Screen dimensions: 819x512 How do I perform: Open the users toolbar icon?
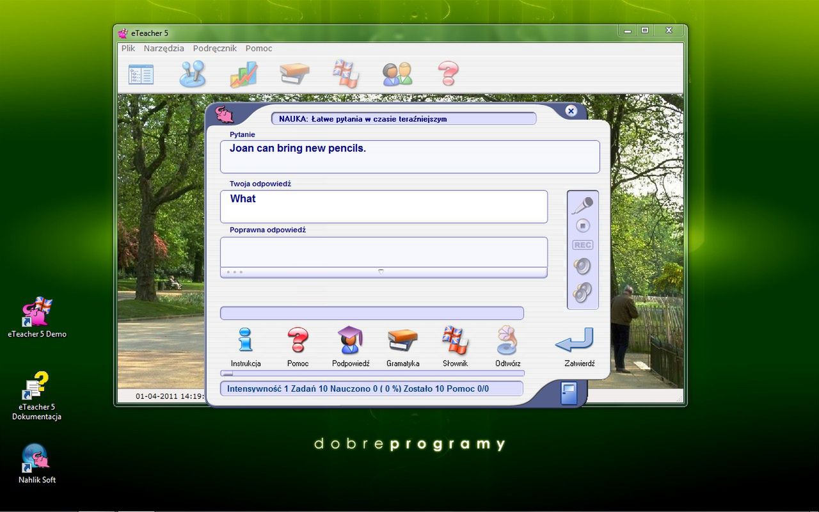[x=397, y=74]
